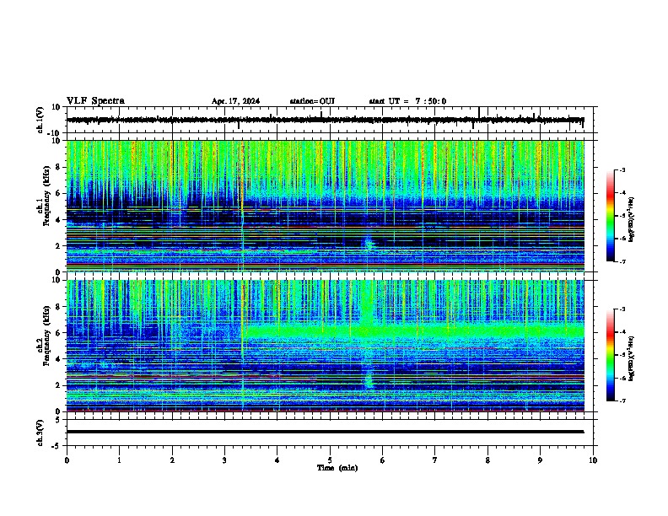
Task: Click the "ch.1(V)" waveform axis label
Action: (x=40, y=120)
